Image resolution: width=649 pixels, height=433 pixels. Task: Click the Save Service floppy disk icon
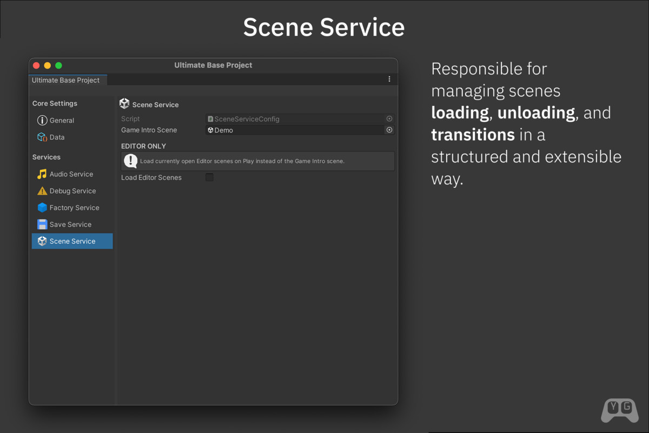point(42,225)
